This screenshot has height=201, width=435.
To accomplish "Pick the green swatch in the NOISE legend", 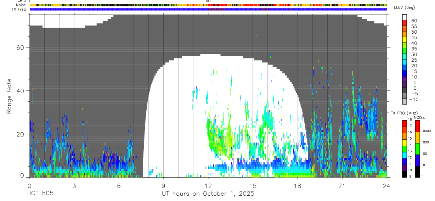I will pos(417,149).
